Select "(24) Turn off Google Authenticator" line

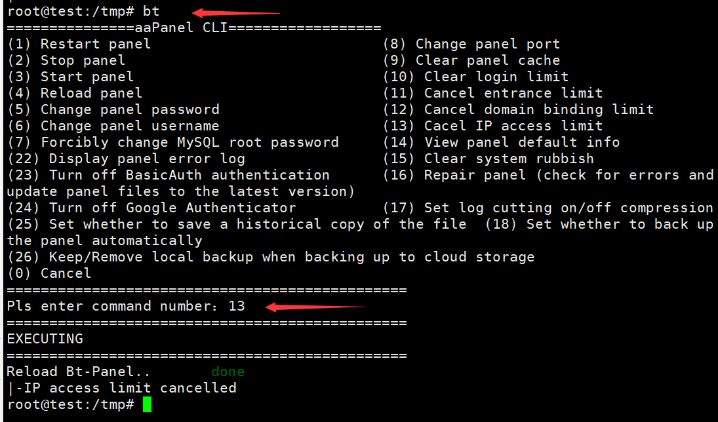(151, 208)
